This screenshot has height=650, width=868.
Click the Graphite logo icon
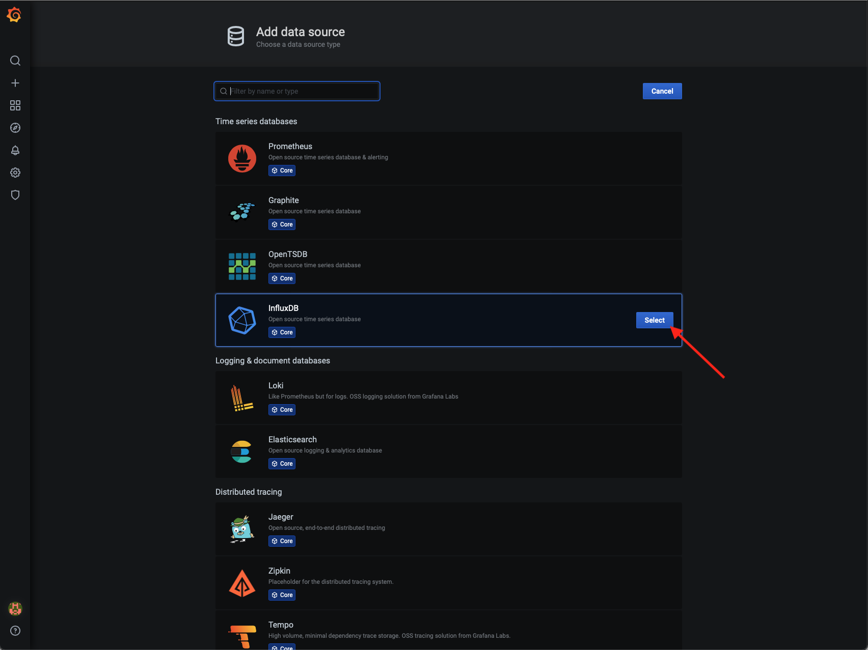tap(242, 212)
